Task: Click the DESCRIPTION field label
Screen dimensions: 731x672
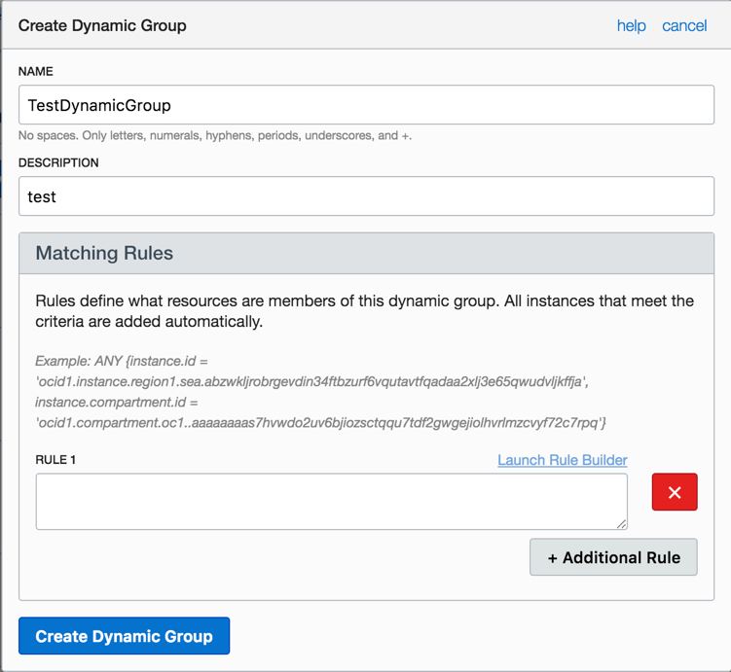Action: coord(58,163)
